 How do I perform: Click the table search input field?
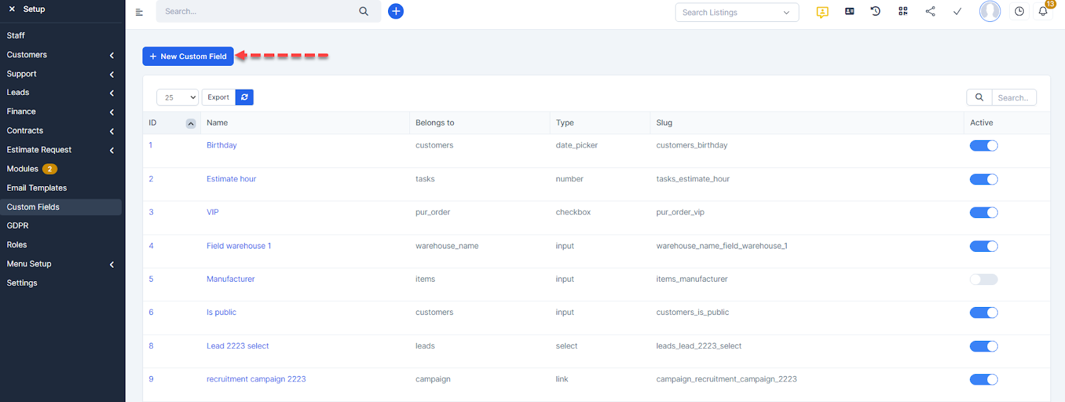pyautogui.click(x=1013, y=98)
